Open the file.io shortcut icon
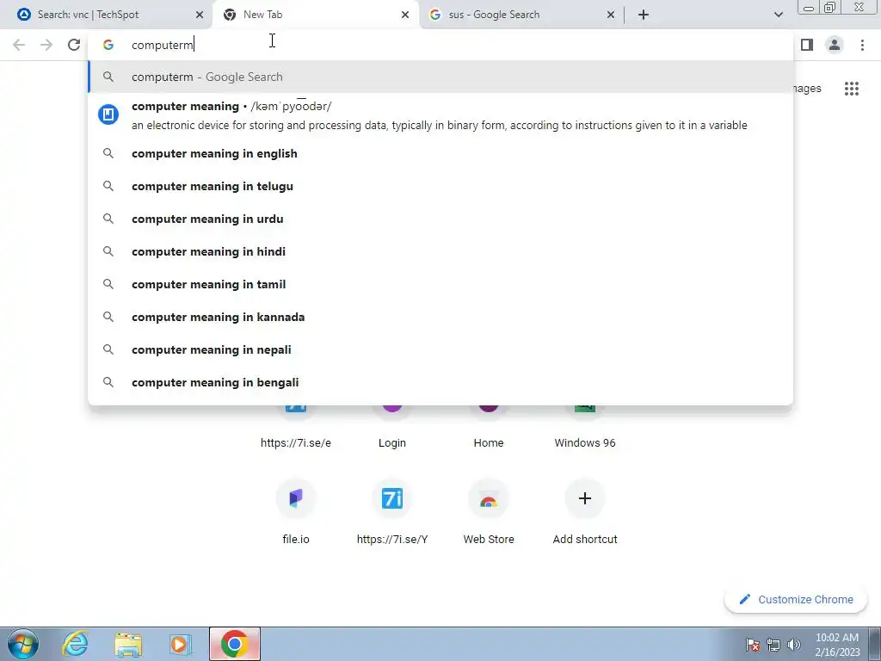This screenshot has height=661, width=881. (x=296, y=498)
